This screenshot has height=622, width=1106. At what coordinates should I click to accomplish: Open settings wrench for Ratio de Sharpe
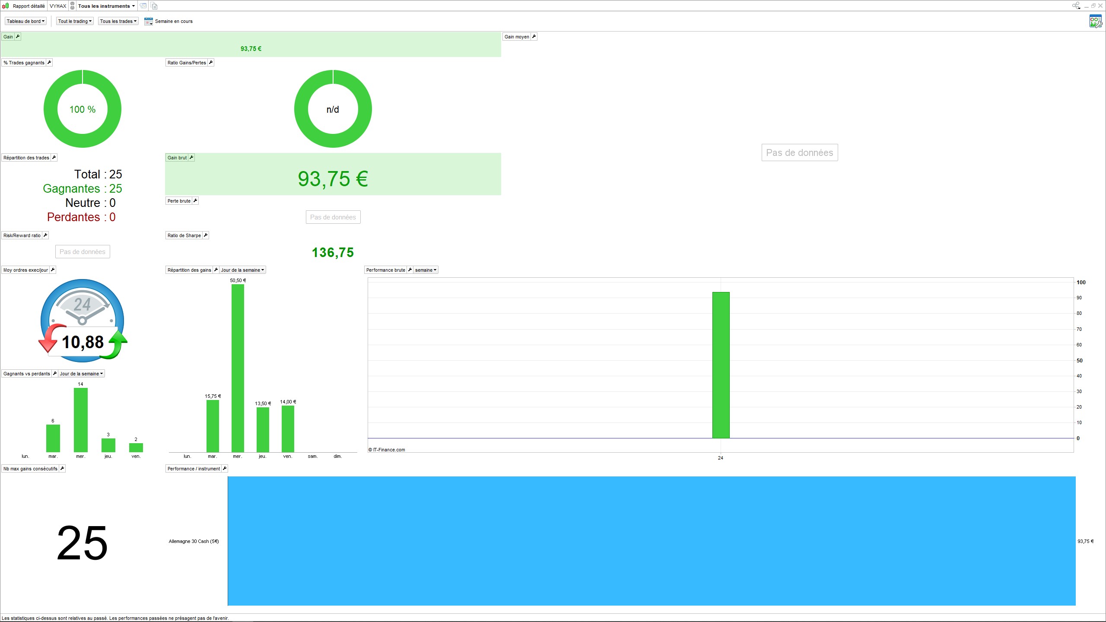[206, 235]
